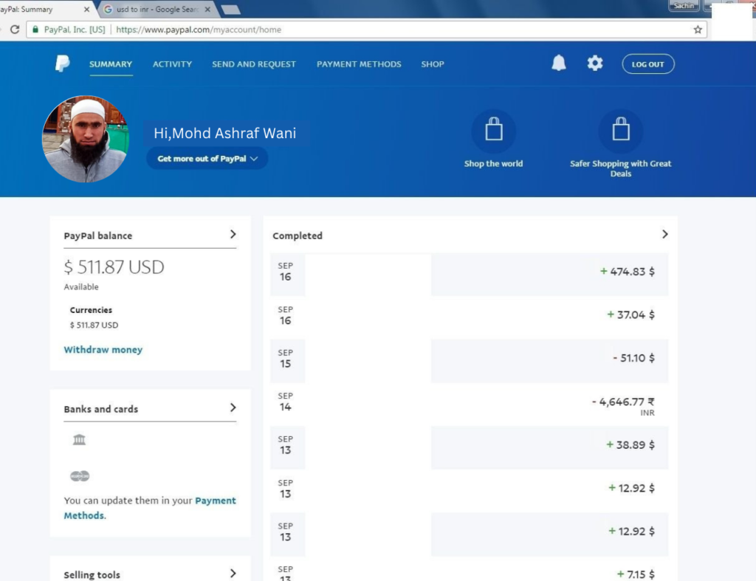This screenshot has height=581, width=756.
Task: Click the Withdraw money link
Action: tap(103, 350)
